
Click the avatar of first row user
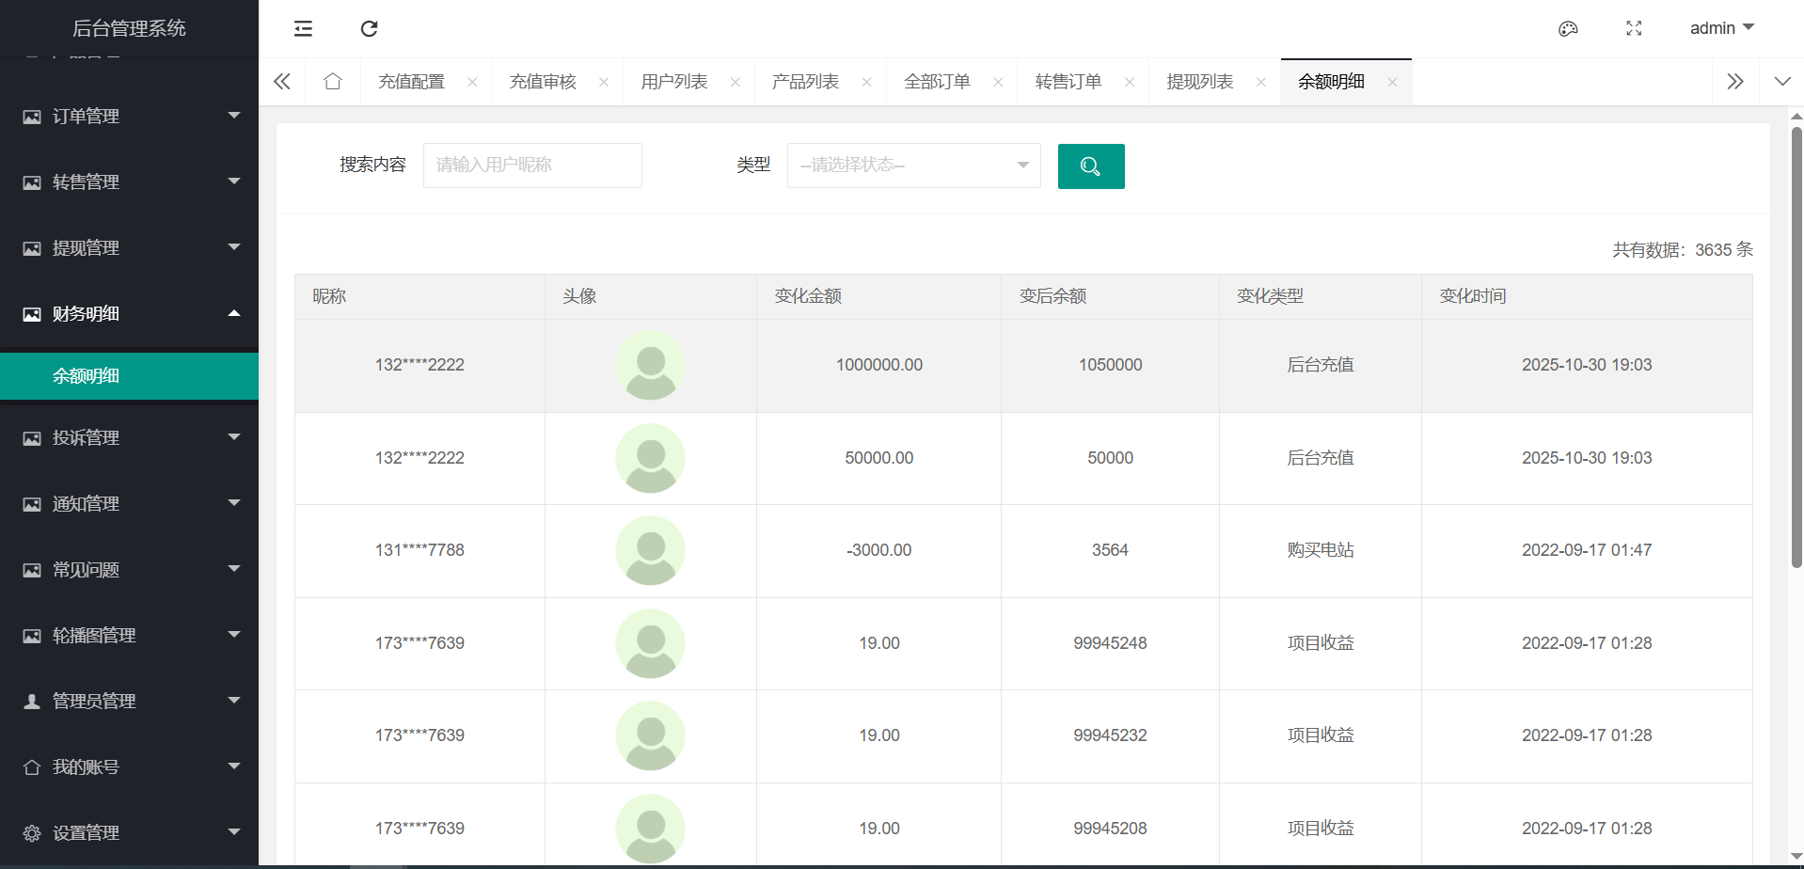point(650,365)
